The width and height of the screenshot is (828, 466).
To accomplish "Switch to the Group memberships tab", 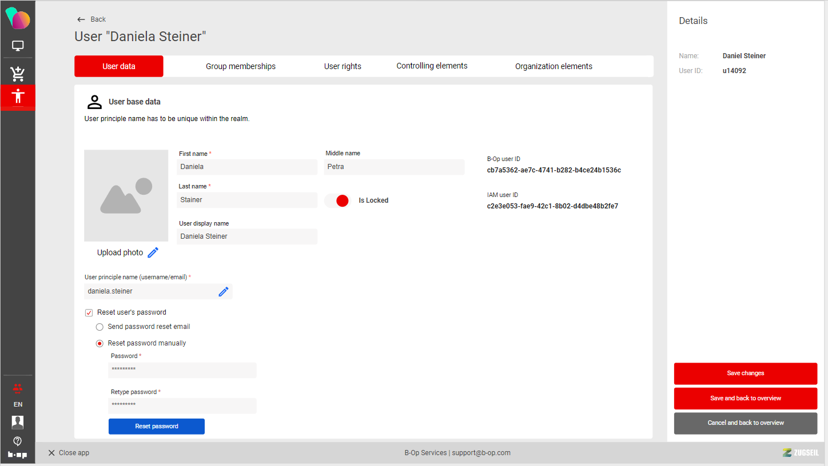I will tap(240, 66).
